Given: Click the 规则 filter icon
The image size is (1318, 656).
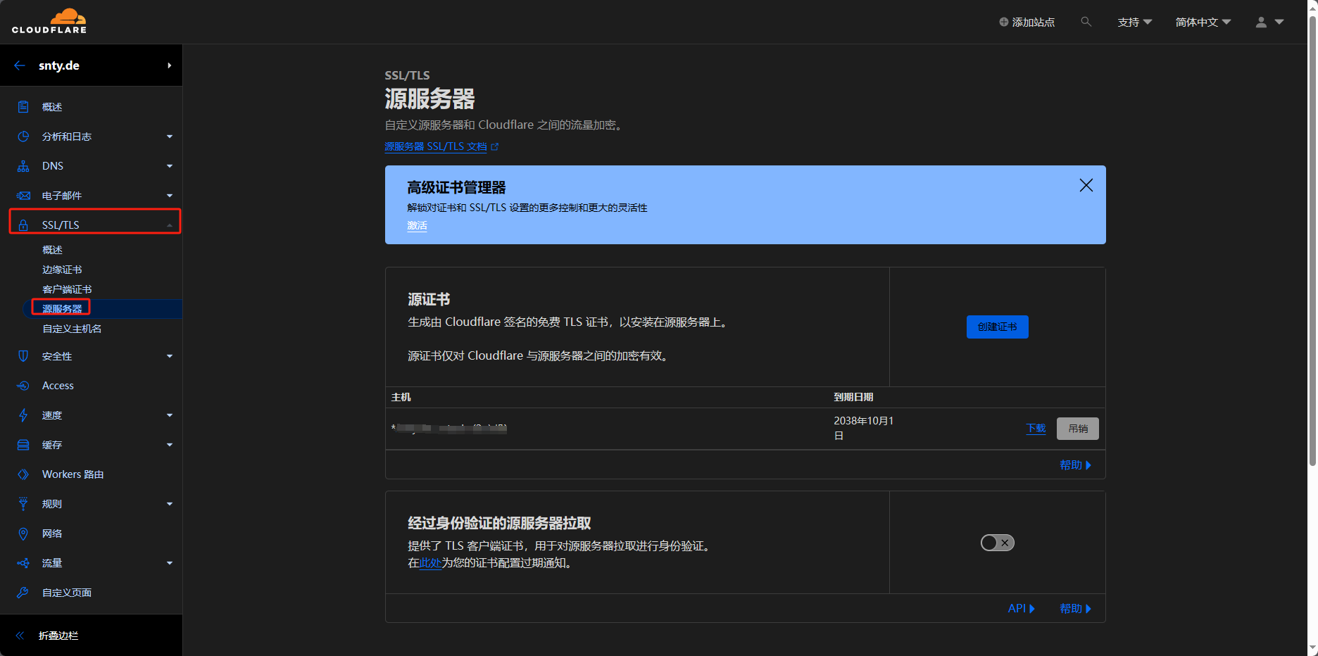Looking at the screenshot, I should tap(23, 504).
